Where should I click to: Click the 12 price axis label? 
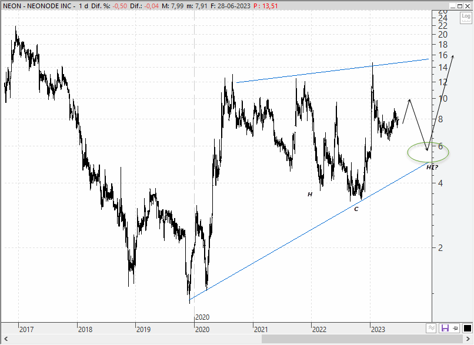click(443, 82)
